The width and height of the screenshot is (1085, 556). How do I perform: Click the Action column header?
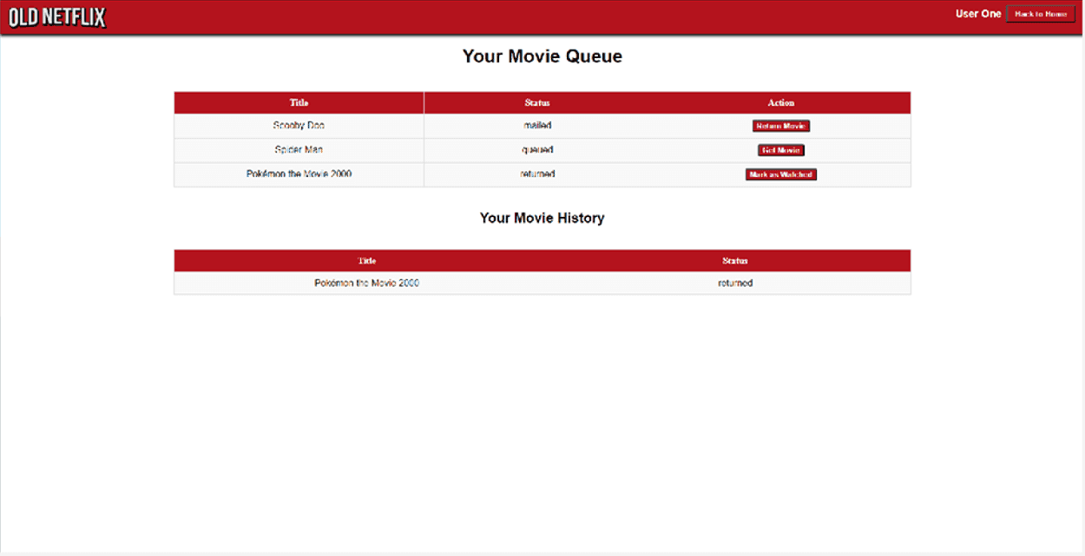point(781,102)
